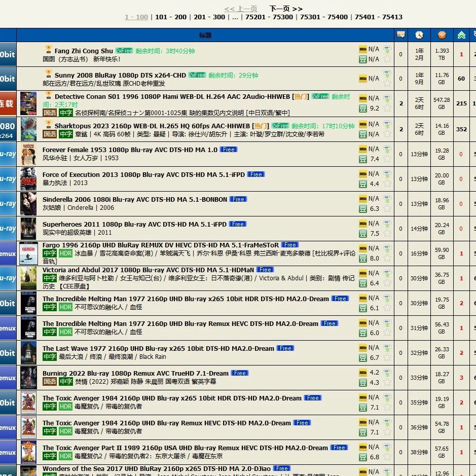The height and width of the screenshot is (476, 476).
Task: Bookmark star for Sinderella 2006
Action: [x=387, y=208]
